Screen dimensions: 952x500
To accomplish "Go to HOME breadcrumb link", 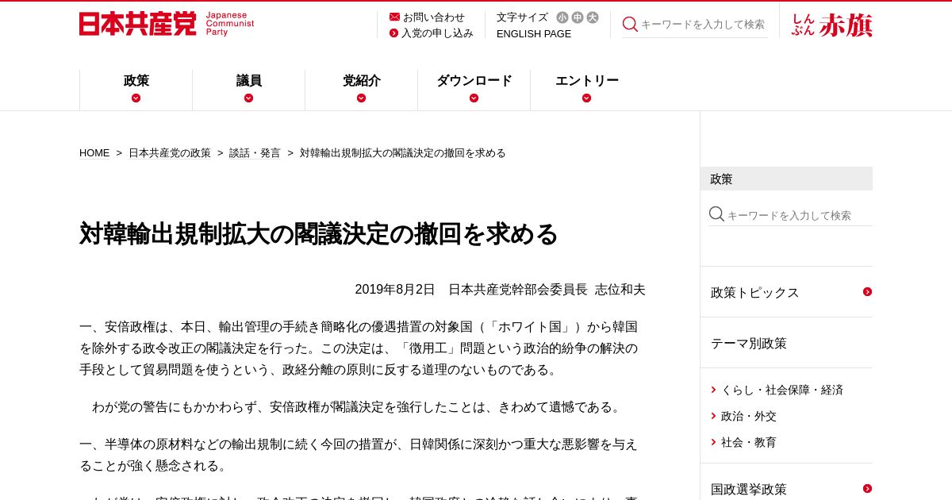I will click(94, 153).
